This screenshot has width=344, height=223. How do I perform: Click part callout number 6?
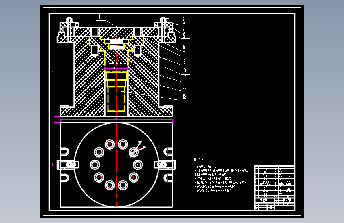coord(184,47)
